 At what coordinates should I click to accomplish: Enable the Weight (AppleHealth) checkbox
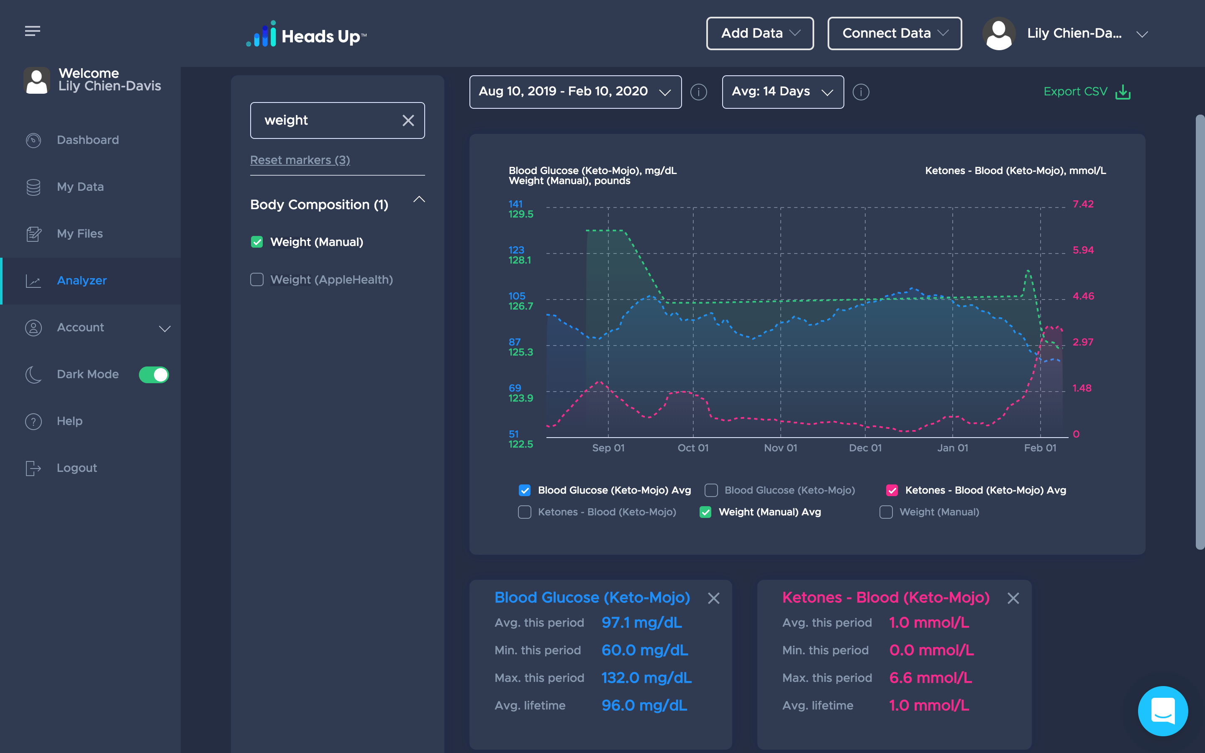(257, 279)
